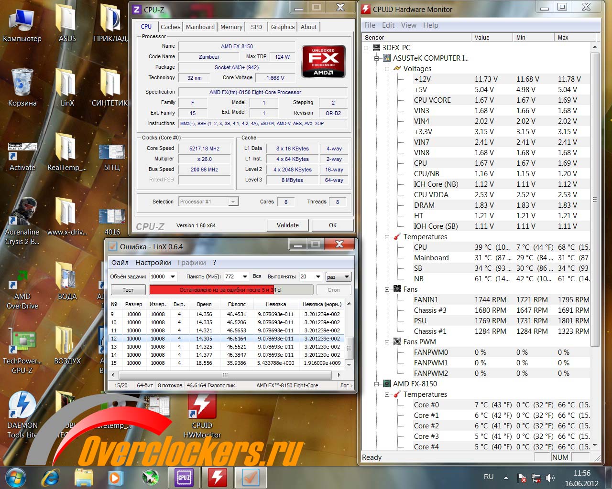This screenshot has height=489, width=612.
Task: Expand the Объём задачи dropdown in LinX
Action: pos(173,276)
